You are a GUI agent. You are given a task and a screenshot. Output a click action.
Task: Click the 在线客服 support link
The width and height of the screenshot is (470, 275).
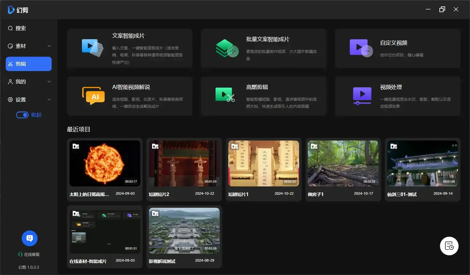coord(29,254)
